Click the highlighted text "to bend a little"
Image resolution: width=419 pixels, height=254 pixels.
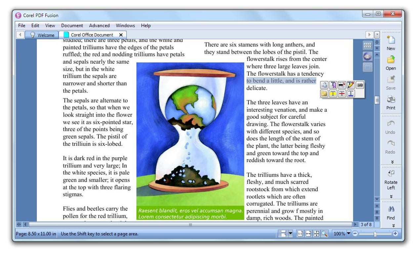tap(265, 81)
